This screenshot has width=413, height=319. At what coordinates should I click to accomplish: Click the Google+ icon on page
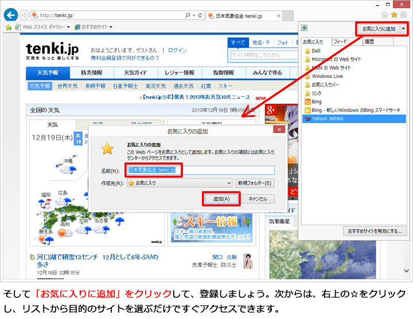[x=271, y=110]
